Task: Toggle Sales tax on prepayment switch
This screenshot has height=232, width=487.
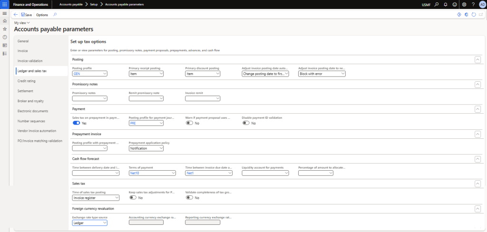Action: [76, 123]
